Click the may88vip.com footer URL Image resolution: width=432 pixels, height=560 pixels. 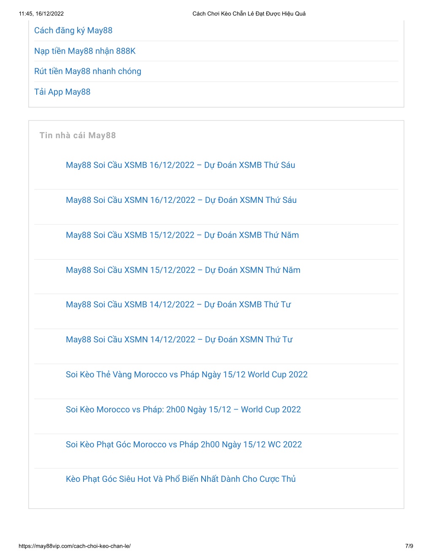(75, 546)
